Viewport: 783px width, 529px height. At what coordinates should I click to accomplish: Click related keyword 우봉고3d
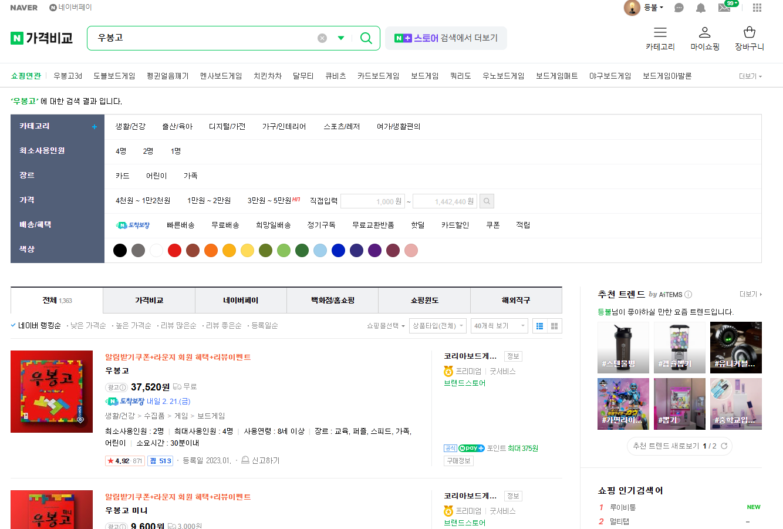(x=67, y=76)
